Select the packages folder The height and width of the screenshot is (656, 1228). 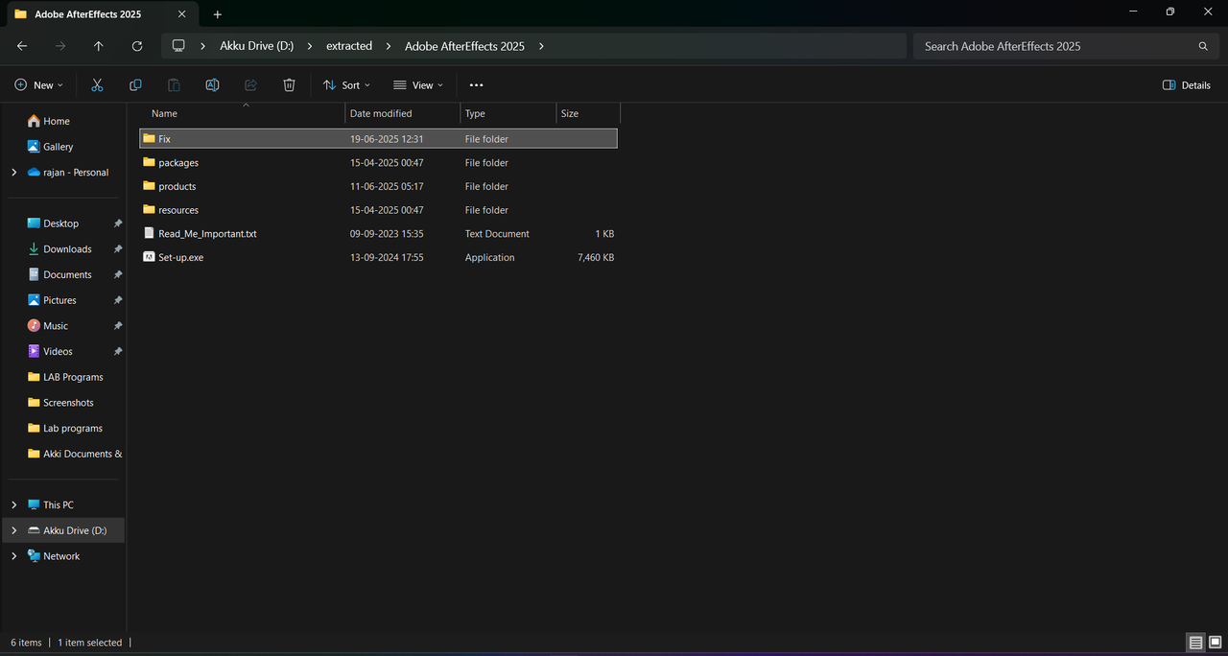[178, 163]
